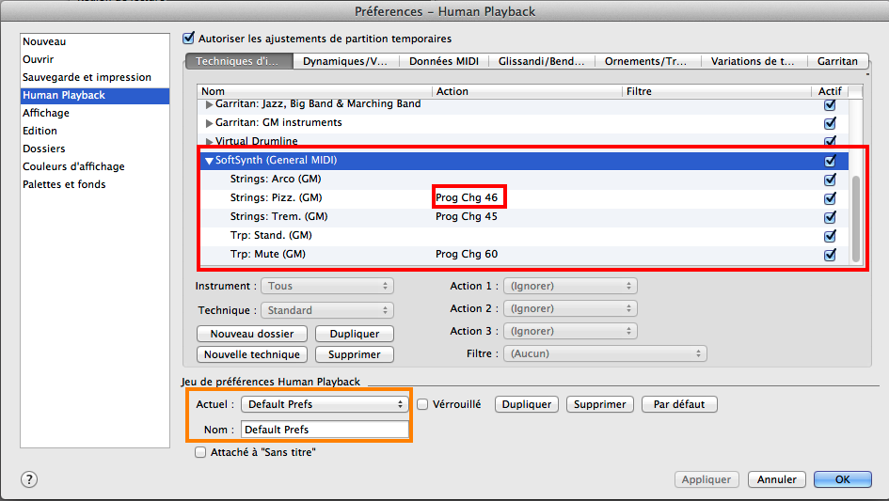This screenshot has height=501, width=889.
Task: Uncheck Actif for Strings: Pizz. (GM)
Action: pos(830,198)
